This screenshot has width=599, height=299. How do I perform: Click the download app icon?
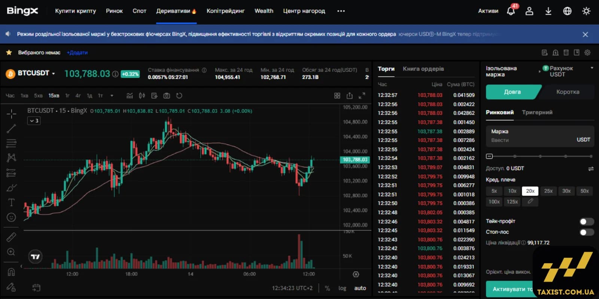pyautogui.click(x=548, y=11)
